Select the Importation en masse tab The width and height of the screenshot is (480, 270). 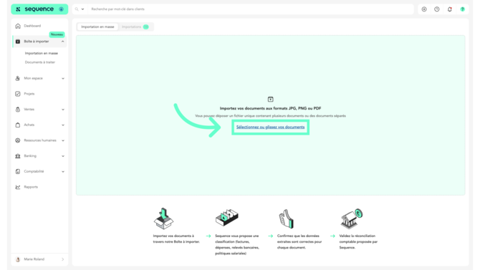97,27
